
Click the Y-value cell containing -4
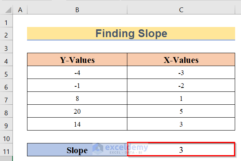(x=77, y=73)
